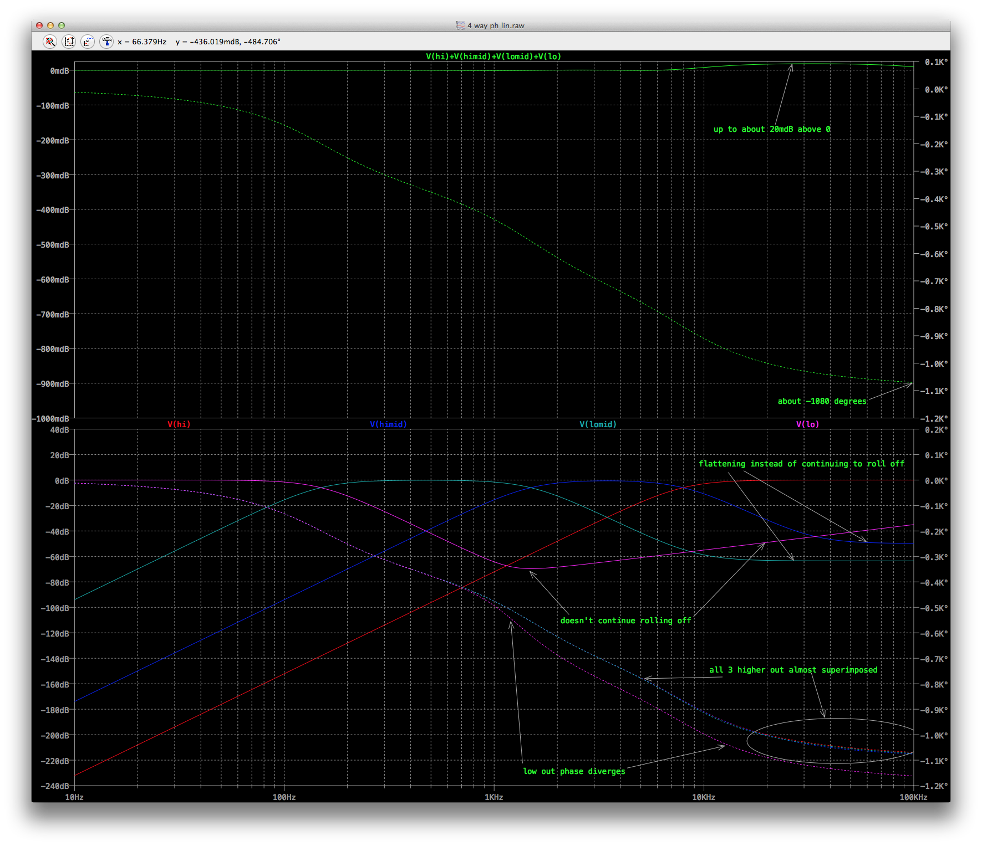Image resolution: width=982 pixels, height=846 pixels.
Task: Click 'flattening instead of continuing to roll off' note
Action: (x=801, y=464)
